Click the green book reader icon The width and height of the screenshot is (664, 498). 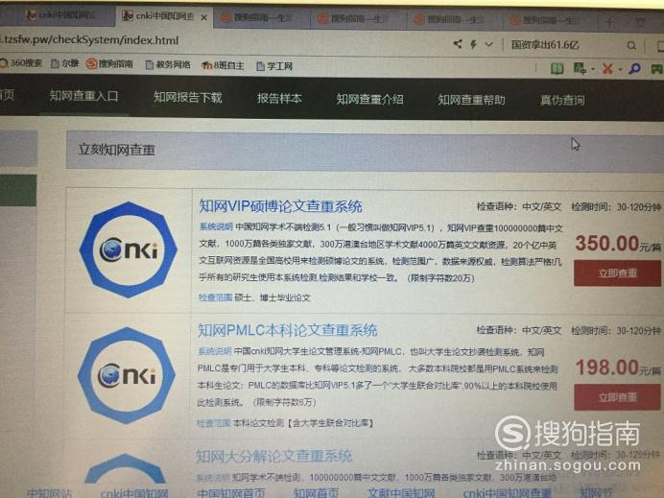557,68
